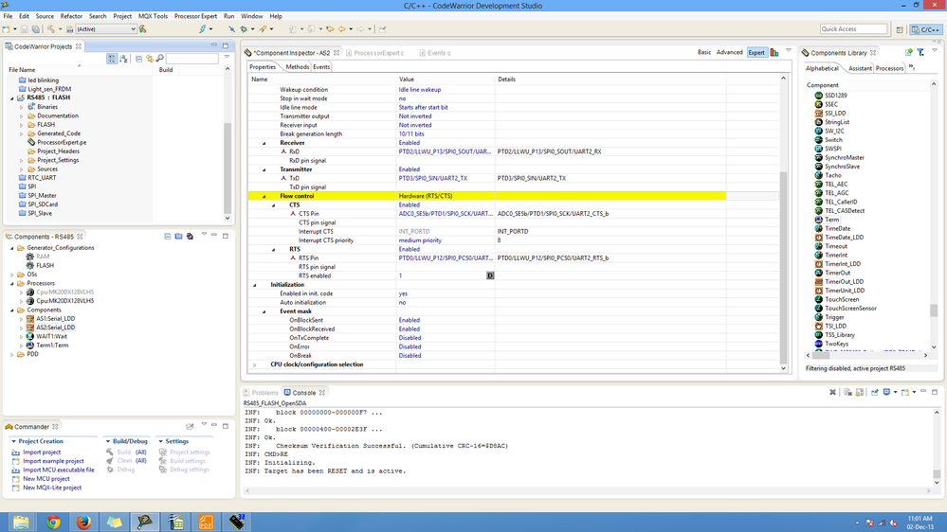
Task: Expand the OSs folder in Components
Action: pyautogui.click(x=12, y=275)
